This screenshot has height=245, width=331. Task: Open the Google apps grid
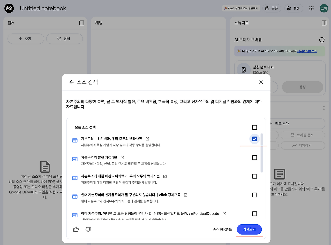click(311, 8)
